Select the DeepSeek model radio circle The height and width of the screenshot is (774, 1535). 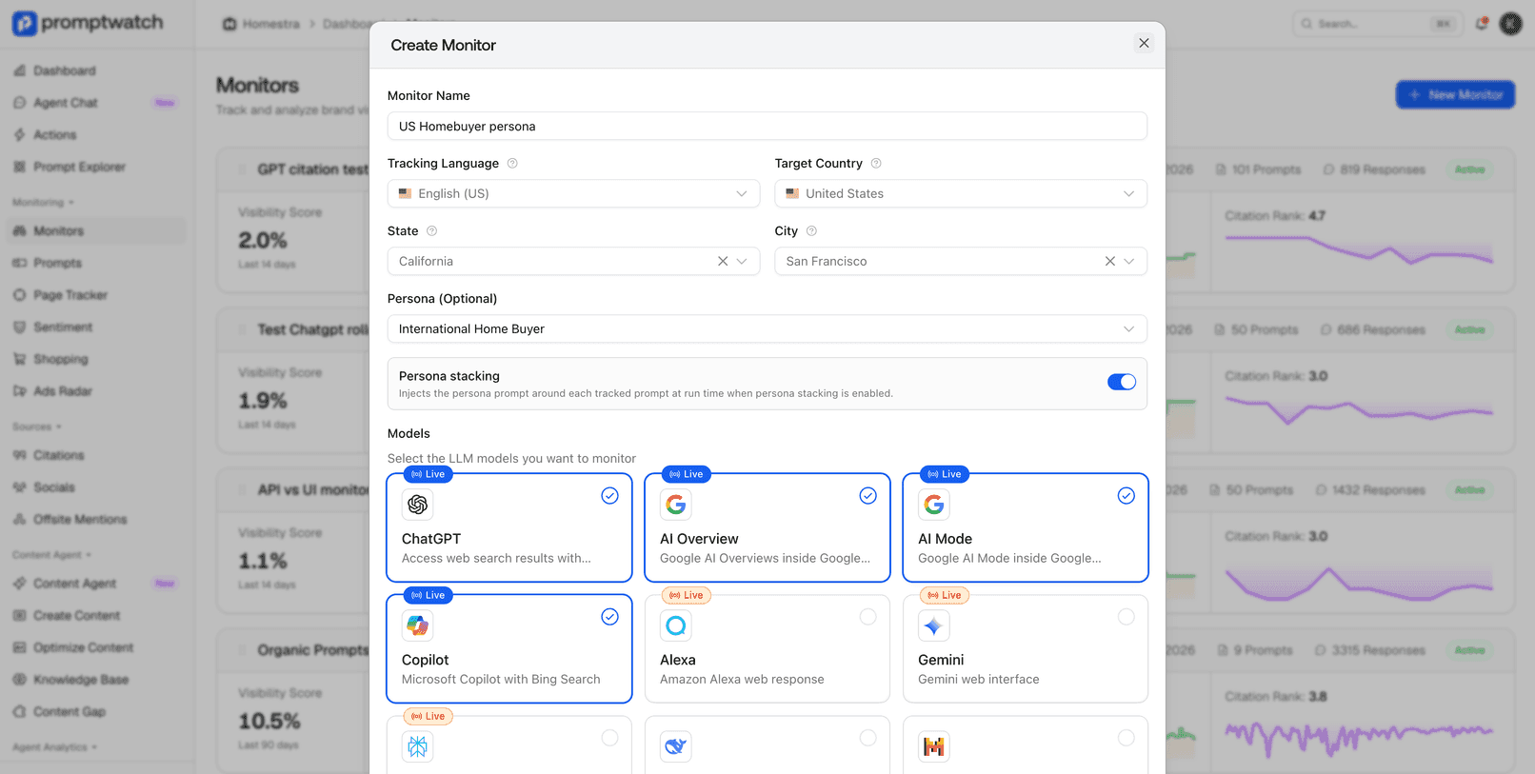pos(867,738)
